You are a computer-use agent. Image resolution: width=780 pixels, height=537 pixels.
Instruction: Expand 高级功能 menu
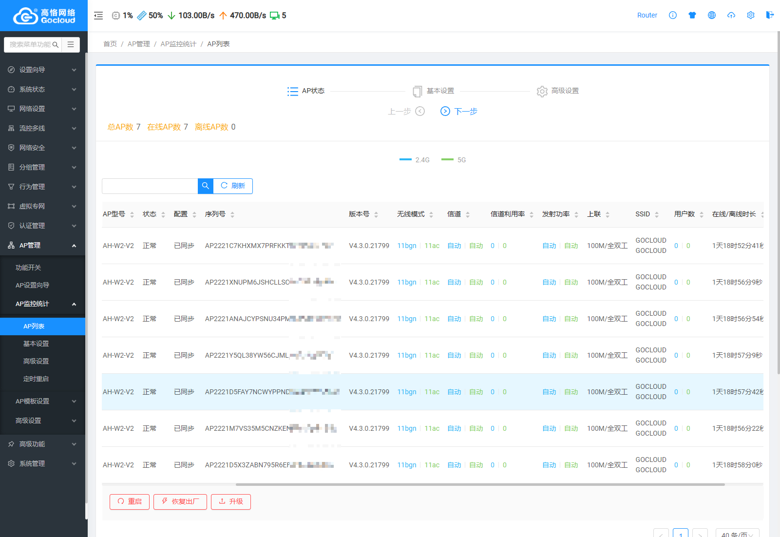[x=43, y=444]
